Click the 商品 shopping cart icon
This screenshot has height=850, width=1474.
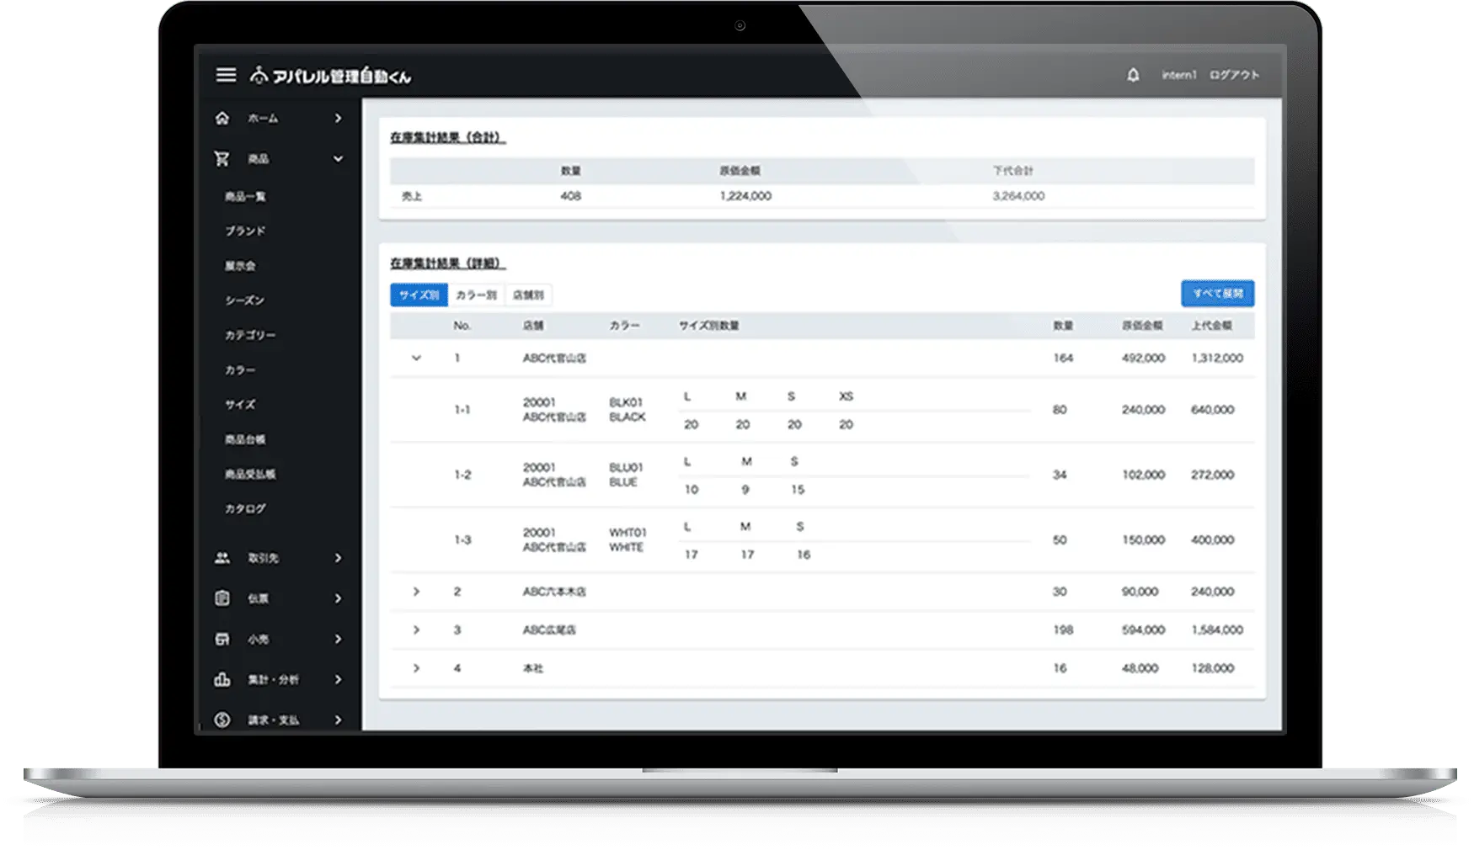click(x=222, y=159)
